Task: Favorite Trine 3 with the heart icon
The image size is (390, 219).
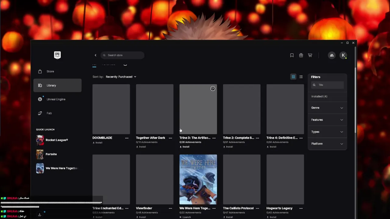Action: (213, 89)
